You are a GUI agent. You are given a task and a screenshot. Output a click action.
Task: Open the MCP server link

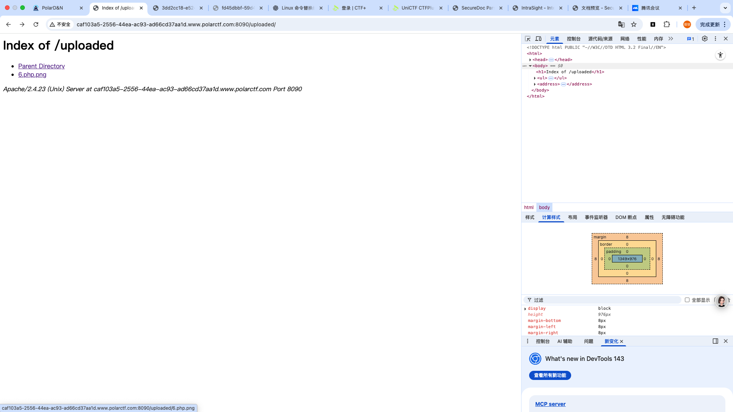pyautogui.click(x=550, y=404)
